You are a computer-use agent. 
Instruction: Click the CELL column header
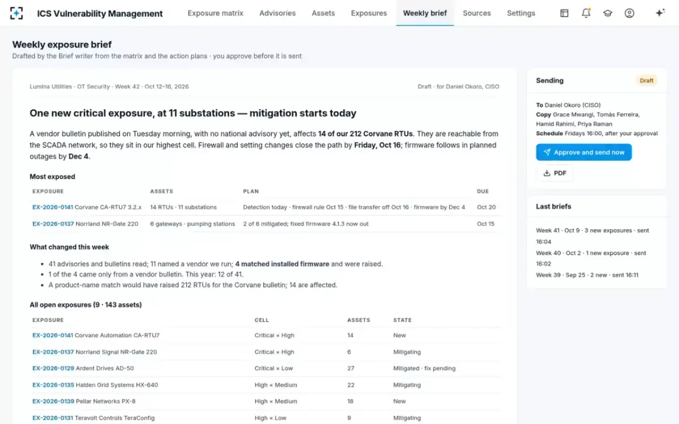(261, 320)
